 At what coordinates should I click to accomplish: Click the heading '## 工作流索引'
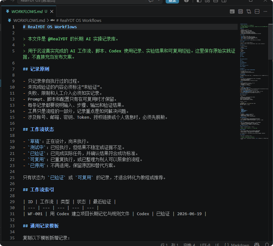(38, 189)
